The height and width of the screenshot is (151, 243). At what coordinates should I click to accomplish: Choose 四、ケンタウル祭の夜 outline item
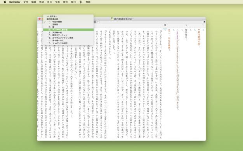[68, 30]
